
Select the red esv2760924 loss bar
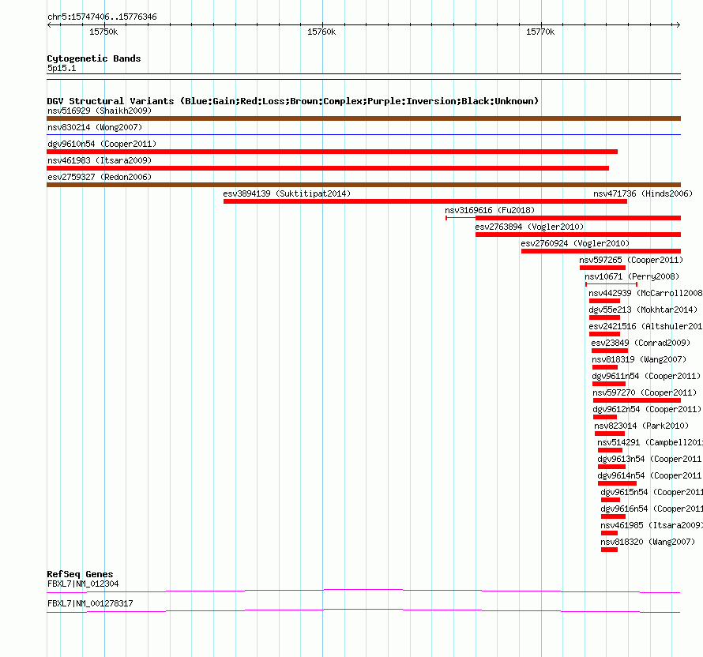point(601,251)
